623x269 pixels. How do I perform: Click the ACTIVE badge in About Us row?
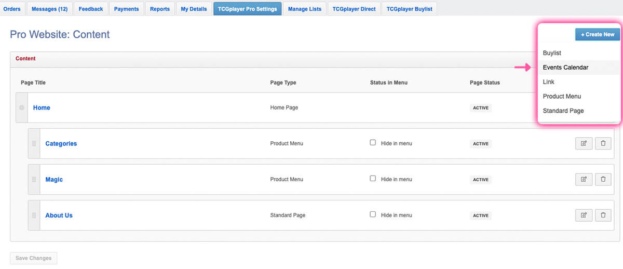point(480,216)
